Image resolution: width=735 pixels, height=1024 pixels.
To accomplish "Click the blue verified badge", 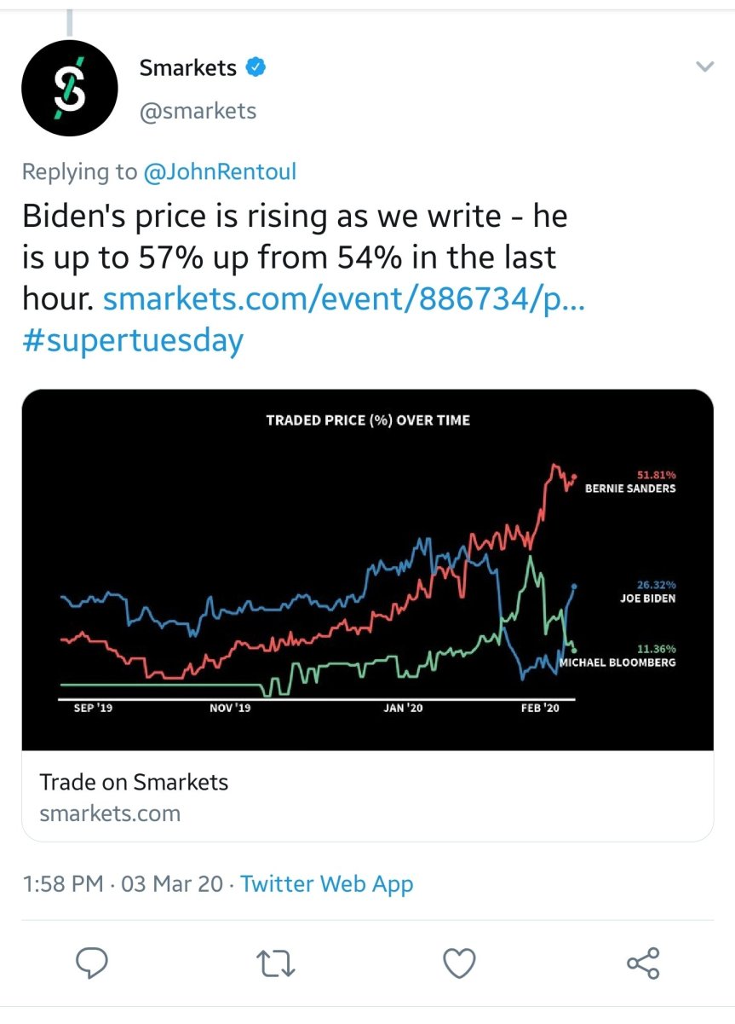I will point(256,67).
